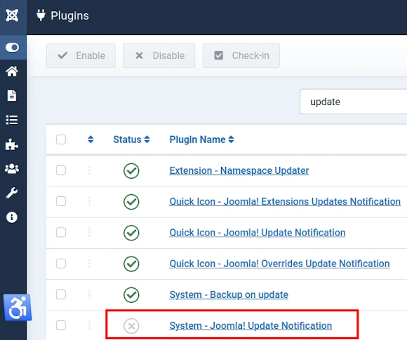
Task: Open Quick Icon - Joomla! Update Notification link
Action: click(258, 233)
